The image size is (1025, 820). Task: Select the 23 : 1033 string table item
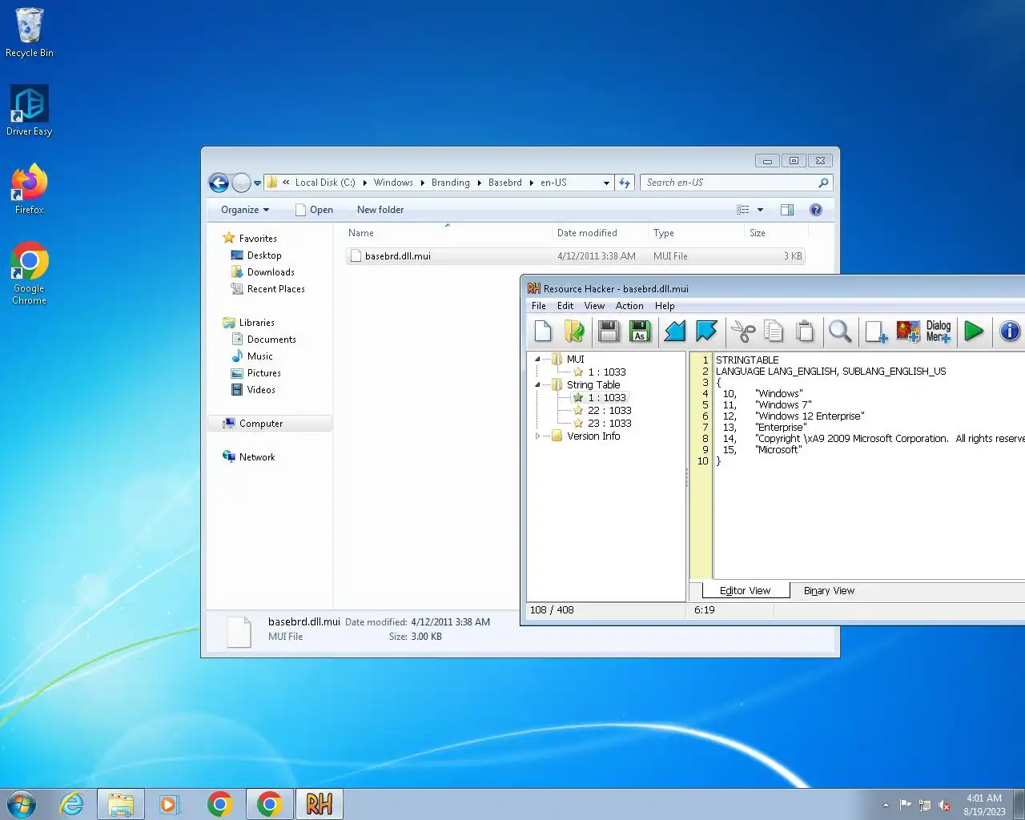pyautogui.click(x=609, y=424)
